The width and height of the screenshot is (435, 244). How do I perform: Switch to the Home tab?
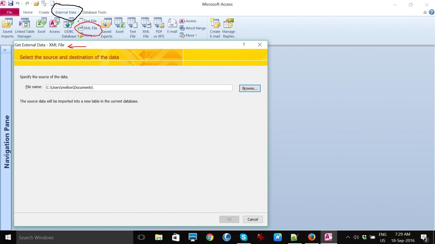coord(28,12)
